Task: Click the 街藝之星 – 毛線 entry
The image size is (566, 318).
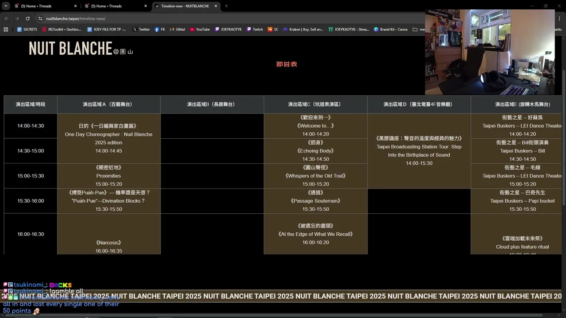Action: click(516, 176)
